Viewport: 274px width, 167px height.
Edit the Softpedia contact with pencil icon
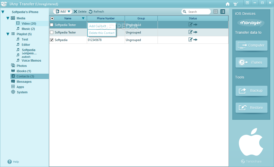point(190,39)
